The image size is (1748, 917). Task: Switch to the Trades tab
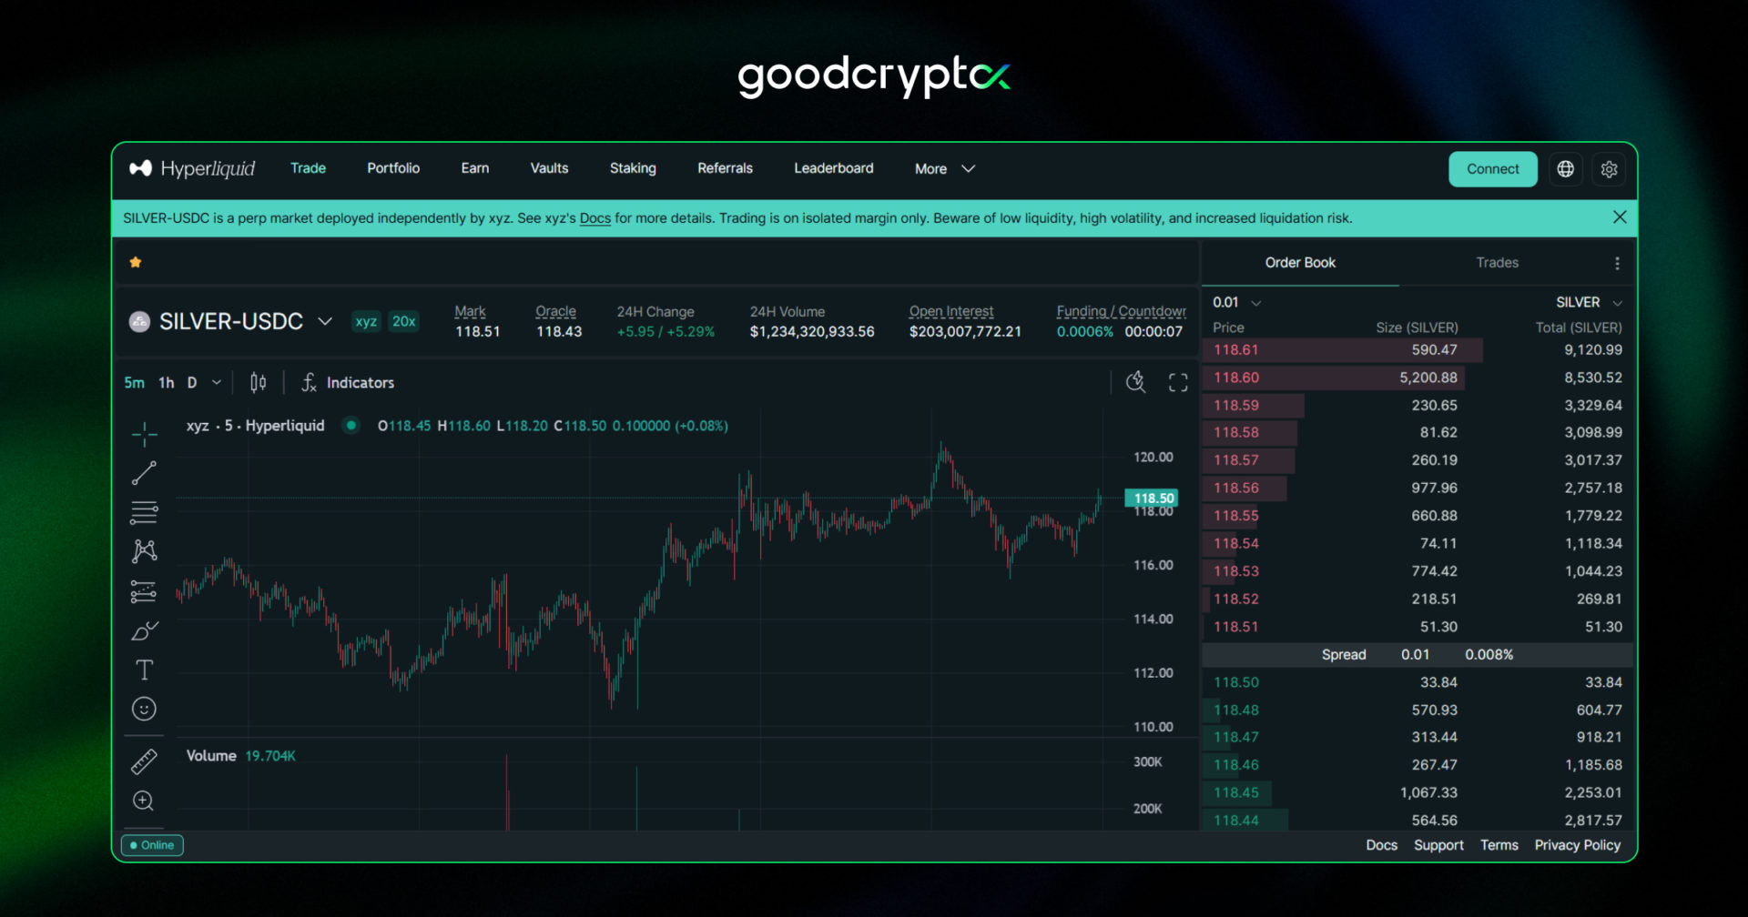point(1497,263)
